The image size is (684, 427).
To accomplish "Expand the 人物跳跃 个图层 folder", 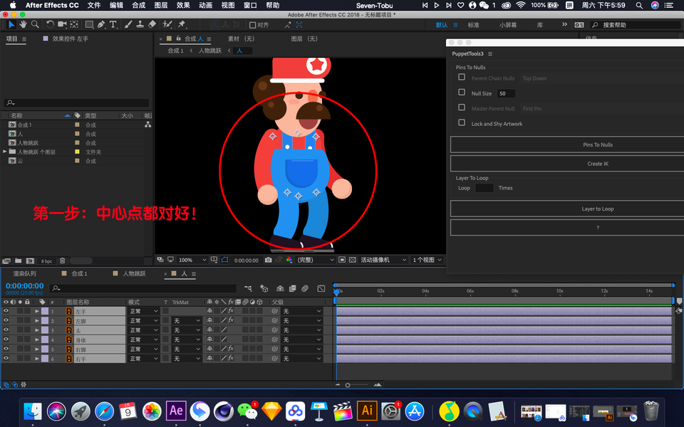I will pos(5,152).
